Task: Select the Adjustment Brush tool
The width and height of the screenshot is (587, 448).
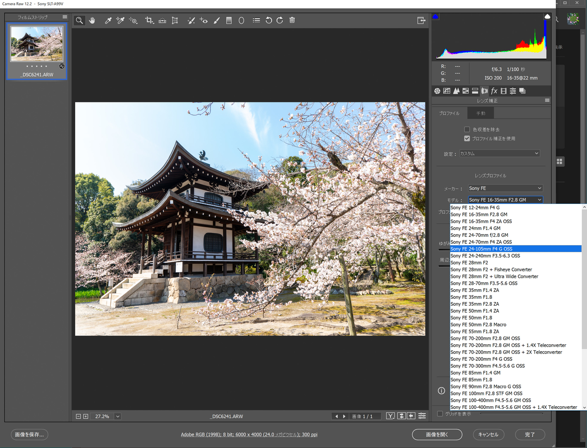Action: (216, 20)
